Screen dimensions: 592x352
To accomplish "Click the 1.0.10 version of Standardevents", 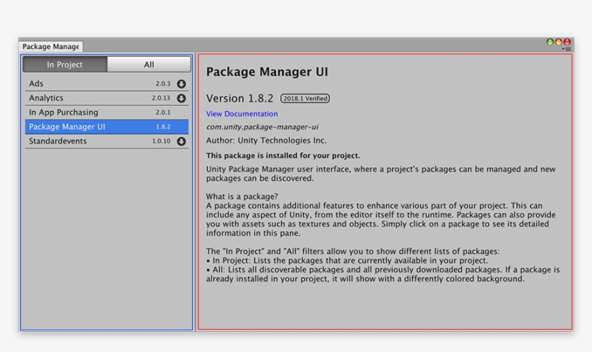I will [x=161, y=141].
